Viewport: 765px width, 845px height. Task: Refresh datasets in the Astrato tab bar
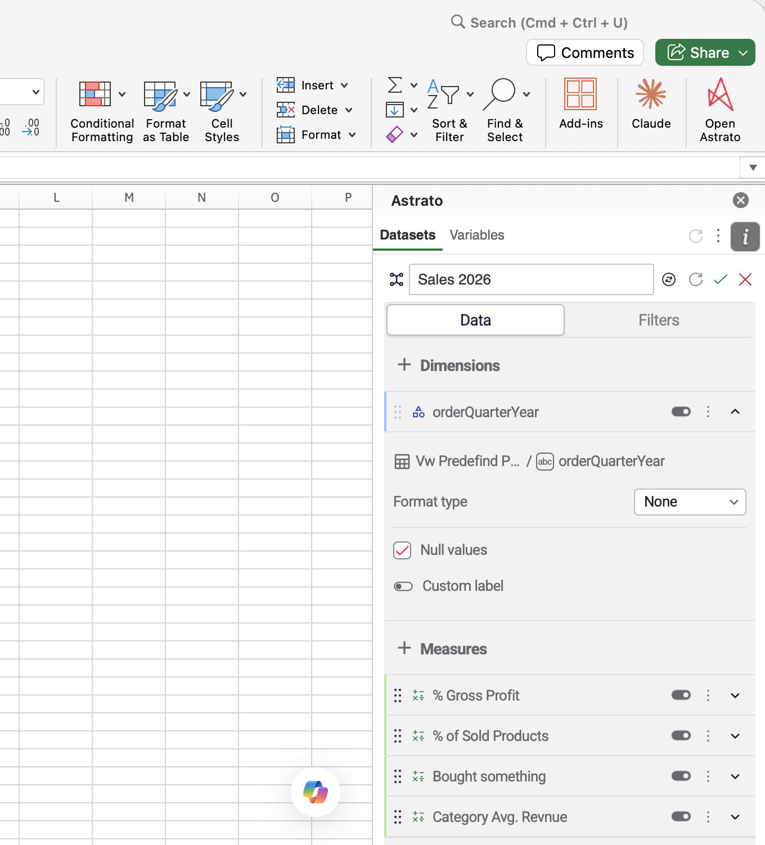click(x=696, y=236)
